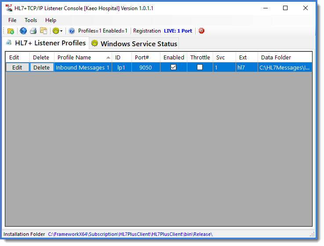Click the Ext column header
The image size is (324, 246).
(x=247, y=58)
